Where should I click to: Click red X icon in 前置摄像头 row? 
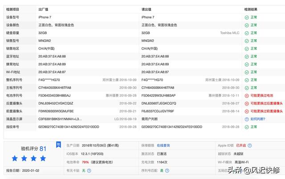pyautogui.click(x=247, y=112)
